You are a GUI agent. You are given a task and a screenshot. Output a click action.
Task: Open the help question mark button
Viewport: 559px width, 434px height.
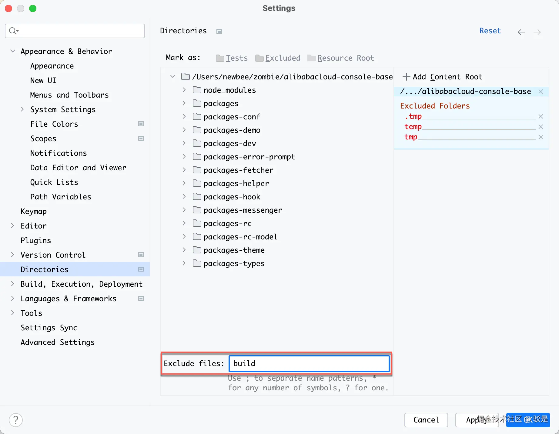point(16,420)
